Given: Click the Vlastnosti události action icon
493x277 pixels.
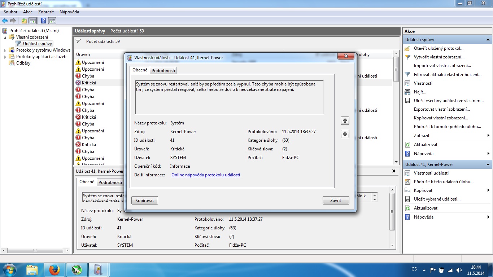Looking at the screenshot, I should 407,173.
